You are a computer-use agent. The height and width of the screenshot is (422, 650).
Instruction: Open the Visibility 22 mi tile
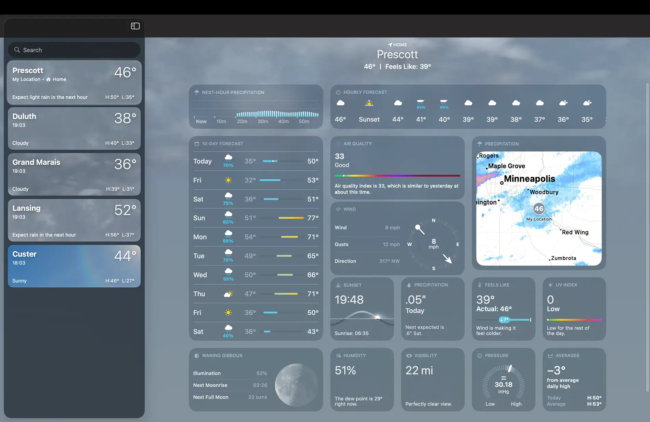coord(433,380)
